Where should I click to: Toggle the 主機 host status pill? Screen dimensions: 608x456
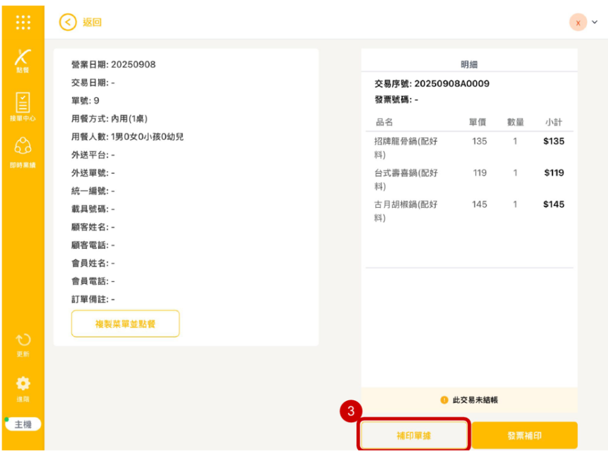point(23,424)
